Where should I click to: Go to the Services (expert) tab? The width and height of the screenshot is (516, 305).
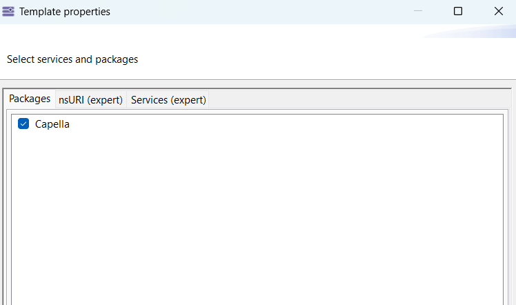pos(168,100)
